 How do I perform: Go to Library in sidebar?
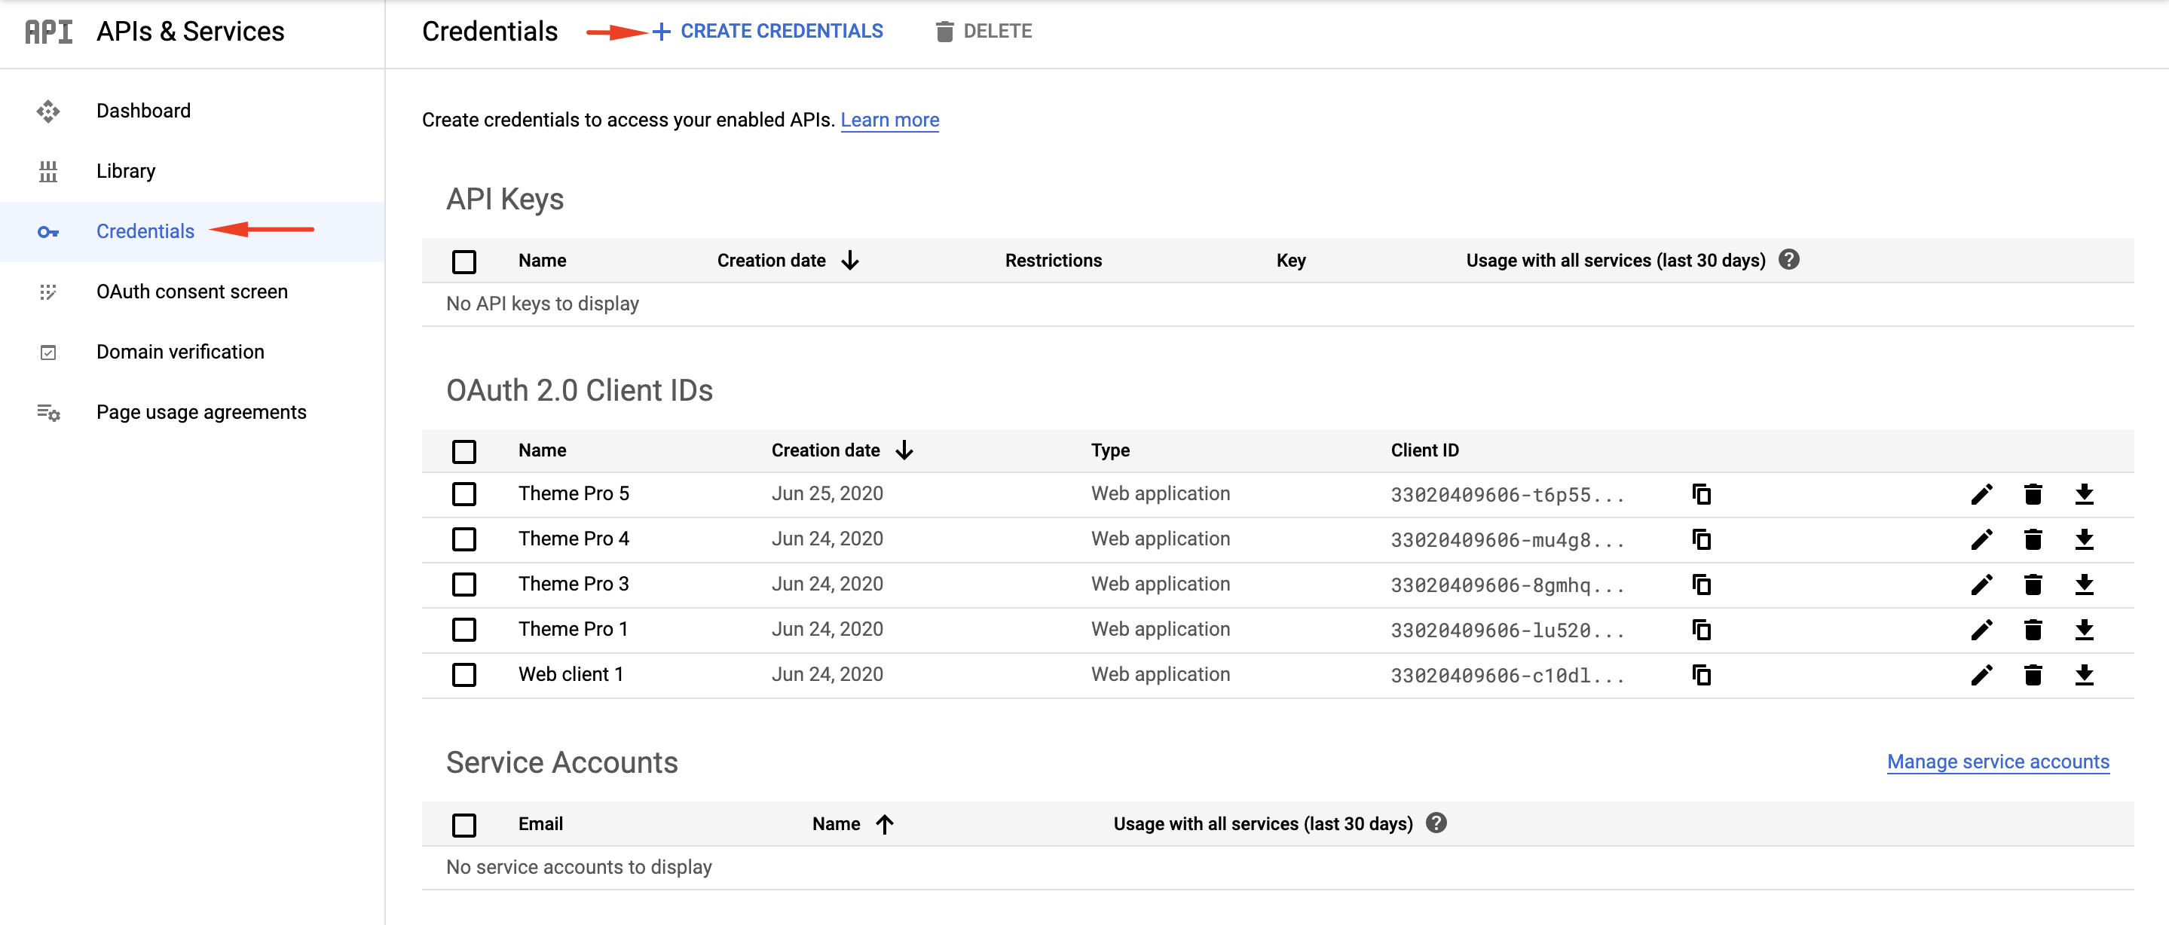[x=125, y=172]
